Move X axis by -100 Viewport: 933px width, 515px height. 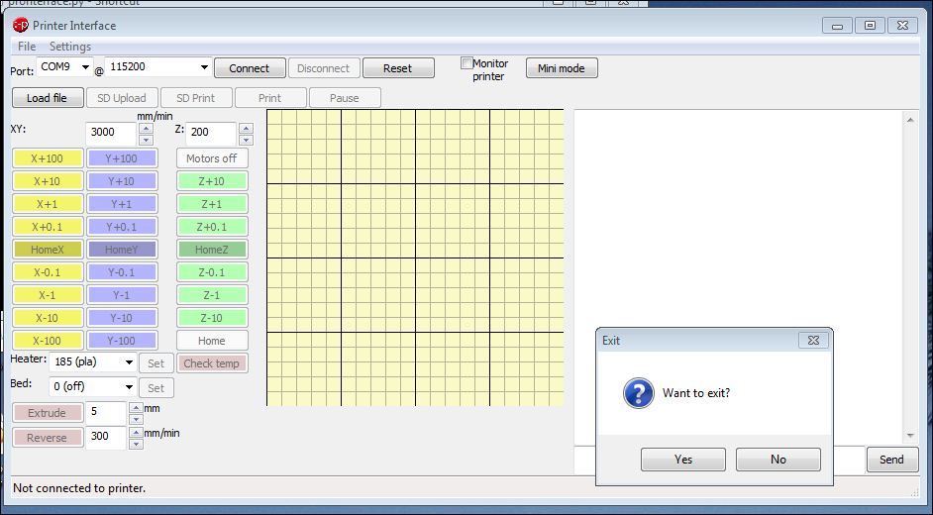48,341
